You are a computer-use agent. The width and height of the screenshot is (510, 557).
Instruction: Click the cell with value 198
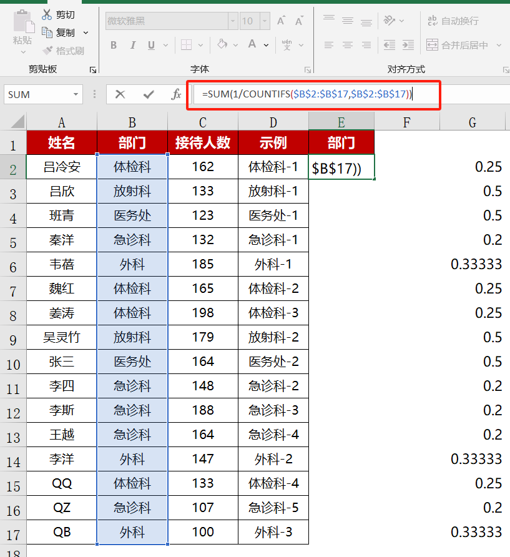tap(203, 313)
